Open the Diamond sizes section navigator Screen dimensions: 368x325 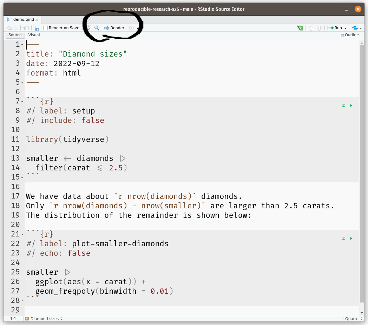tap(44, 319)
